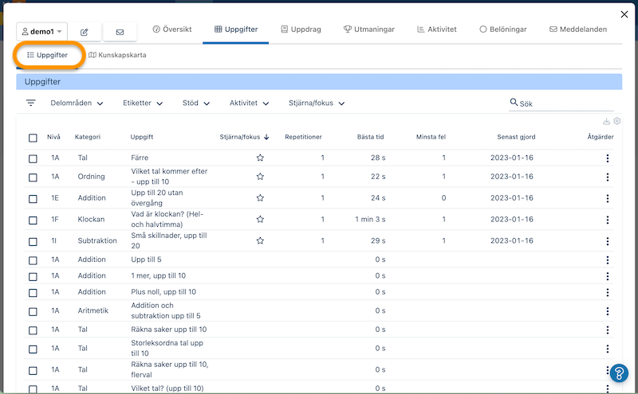Open the Etiketter dropdown
The height and width of the screenshot is (394, 638).
(x=142, y=103)
